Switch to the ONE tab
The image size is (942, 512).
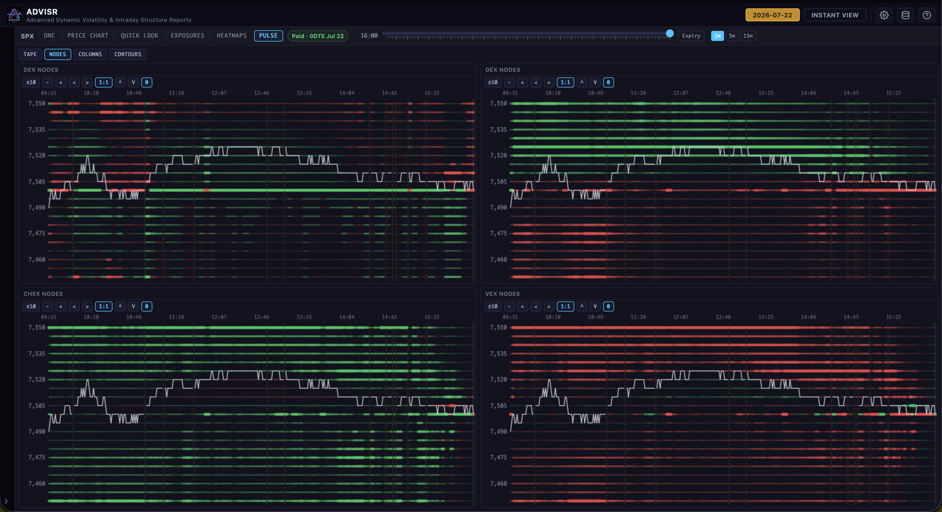click(x=49, y=36)
